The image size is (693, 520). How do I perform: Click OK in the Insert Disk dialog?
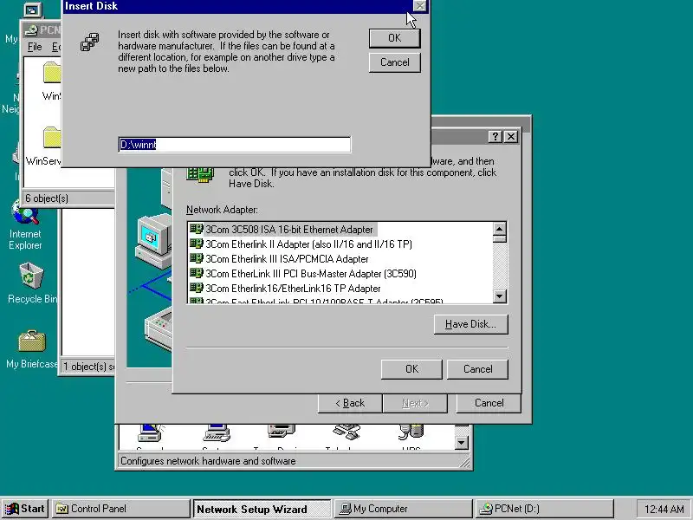(394, 38)
